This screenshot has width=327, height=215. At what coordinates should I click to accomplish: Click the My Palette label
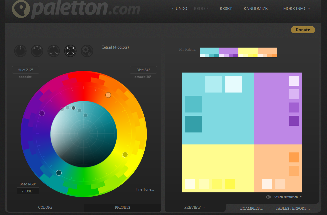[x=187, y=49]
